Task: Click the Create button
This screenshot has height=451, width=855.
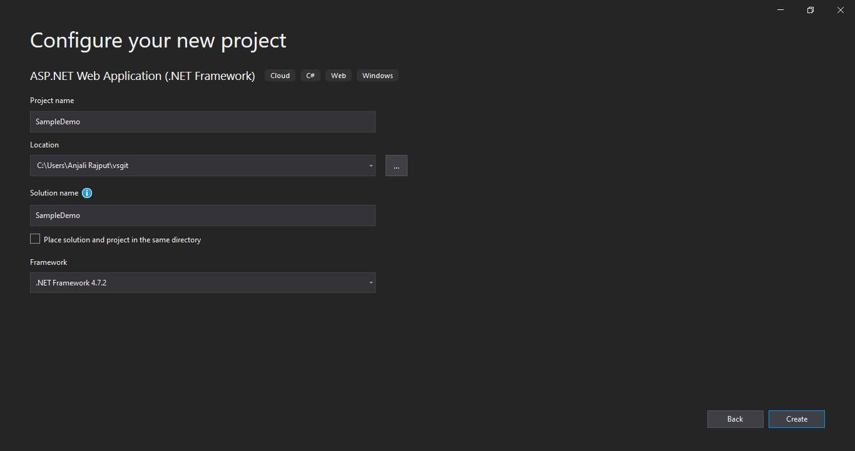Action: [797, 419]
